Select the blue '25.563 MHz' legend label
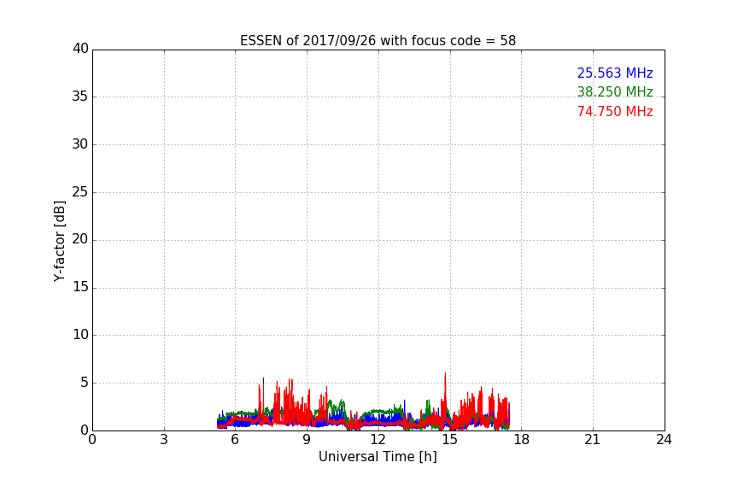Screen dimensions: 738x492 pos(615,73)
